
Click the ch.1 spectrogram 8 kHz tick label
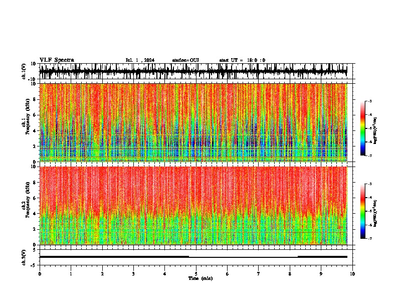(x=35, y=99)
